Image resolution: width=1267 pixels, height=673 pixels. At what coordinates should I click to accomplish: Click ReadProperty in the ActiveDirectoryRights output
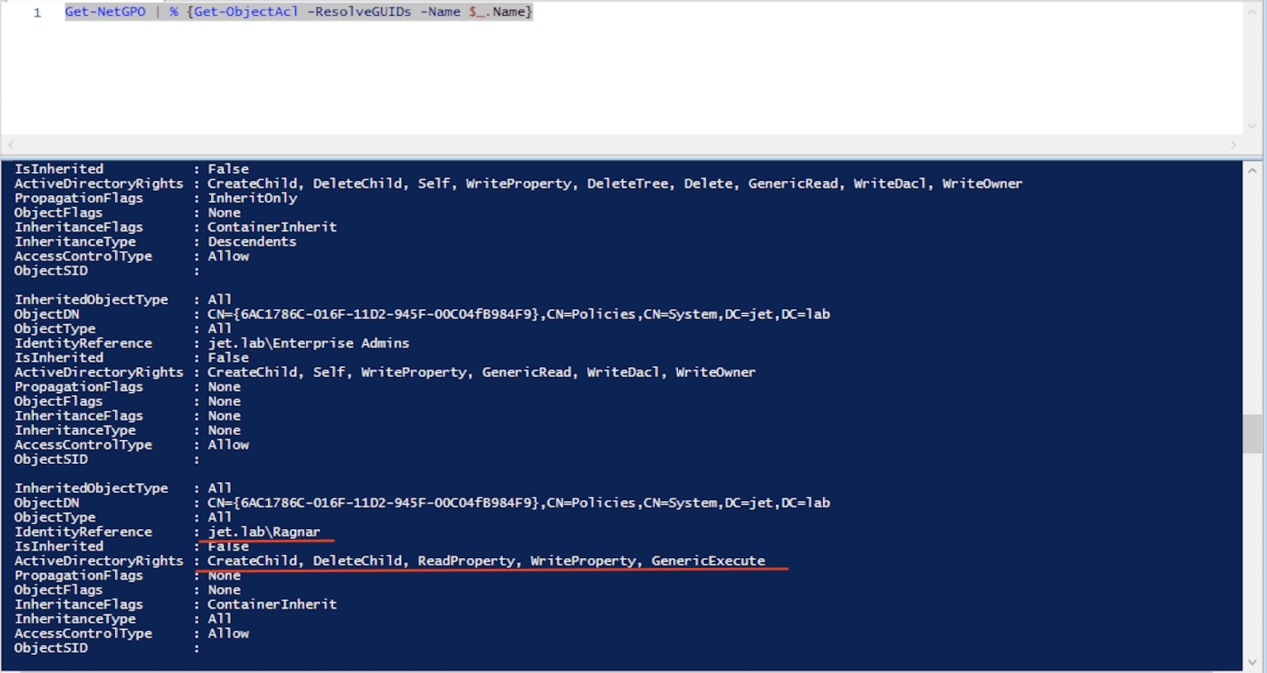pyautogui.click(x=466, y=561)
